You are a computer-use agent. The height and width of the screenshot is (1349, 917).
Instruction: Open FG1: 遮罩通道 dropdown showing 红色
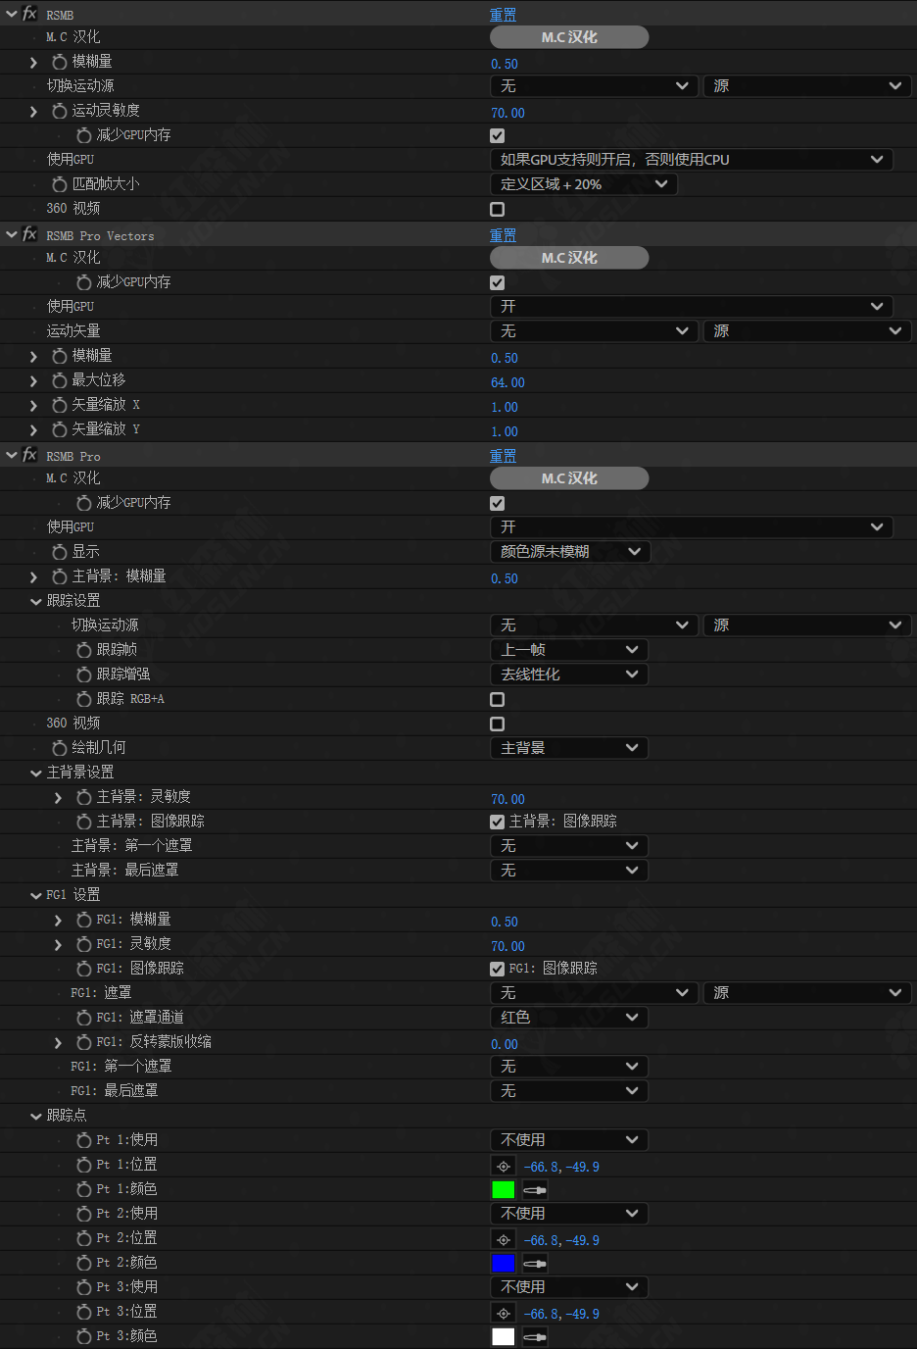569,1018
